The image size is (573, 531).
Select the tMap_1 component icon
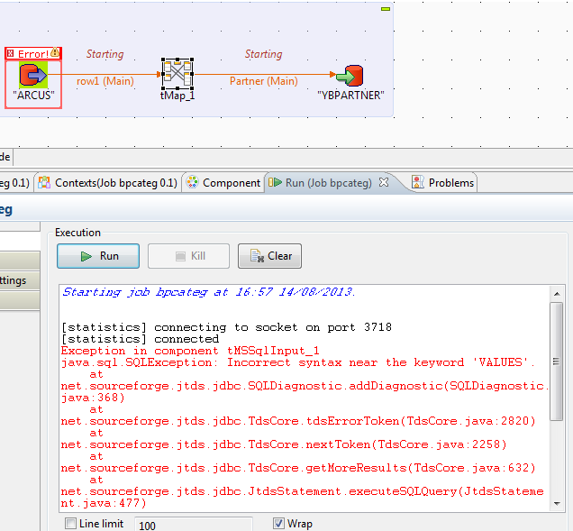pyautogui.click(x=177, y=74)
